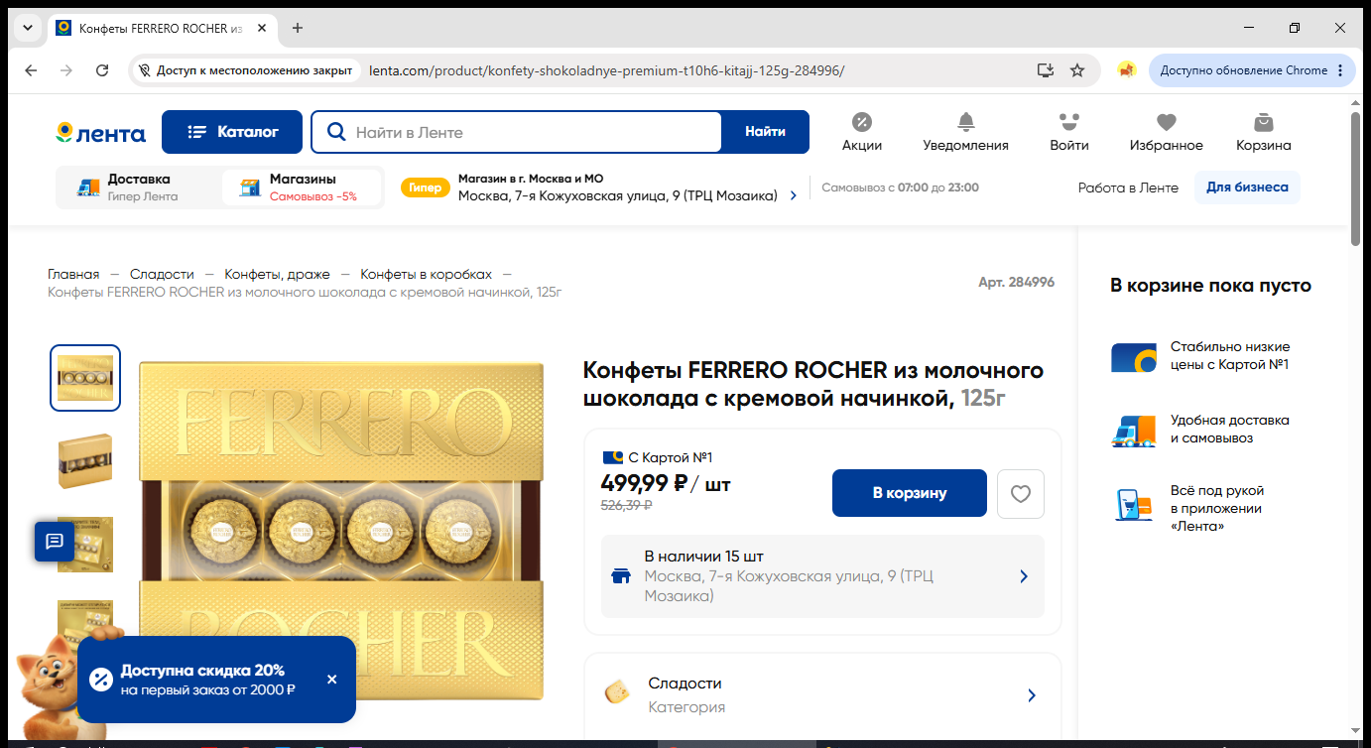Open the Корзина cart icon
Viewport: 1371px width, 748px height.
1264,132
